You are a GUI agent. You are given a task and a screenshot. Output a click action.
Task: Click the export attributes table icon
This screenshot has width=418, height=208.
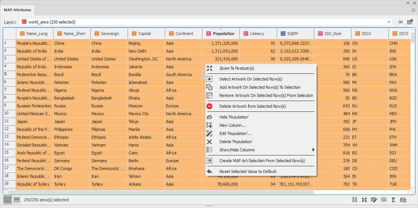[x=410, y=22]
